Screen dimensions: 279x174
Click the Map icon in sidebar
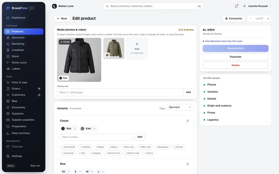(x=8, y=101)
